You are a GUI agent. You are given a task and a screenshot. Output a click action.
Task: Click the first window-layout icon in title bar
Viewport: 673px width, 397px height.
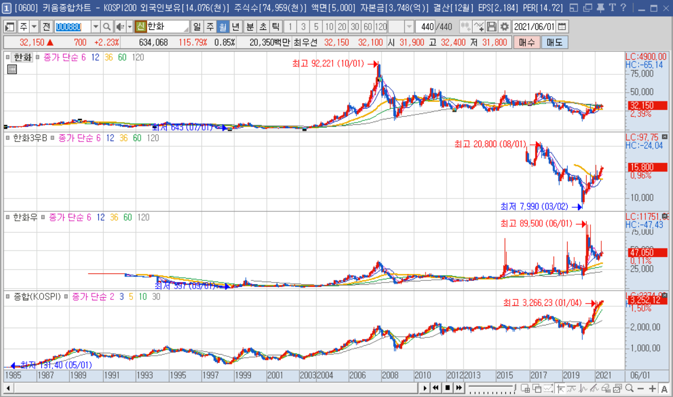[575, 8]
